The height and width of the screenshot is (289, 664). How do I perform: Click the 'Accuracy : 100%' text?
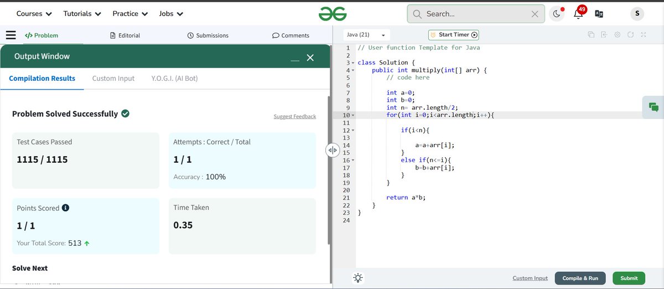pos(200,177)
